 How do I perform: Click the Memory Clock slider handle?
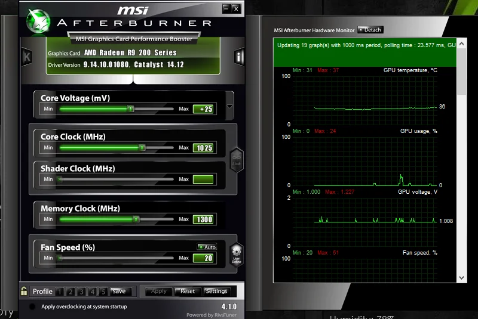[136, 219]
